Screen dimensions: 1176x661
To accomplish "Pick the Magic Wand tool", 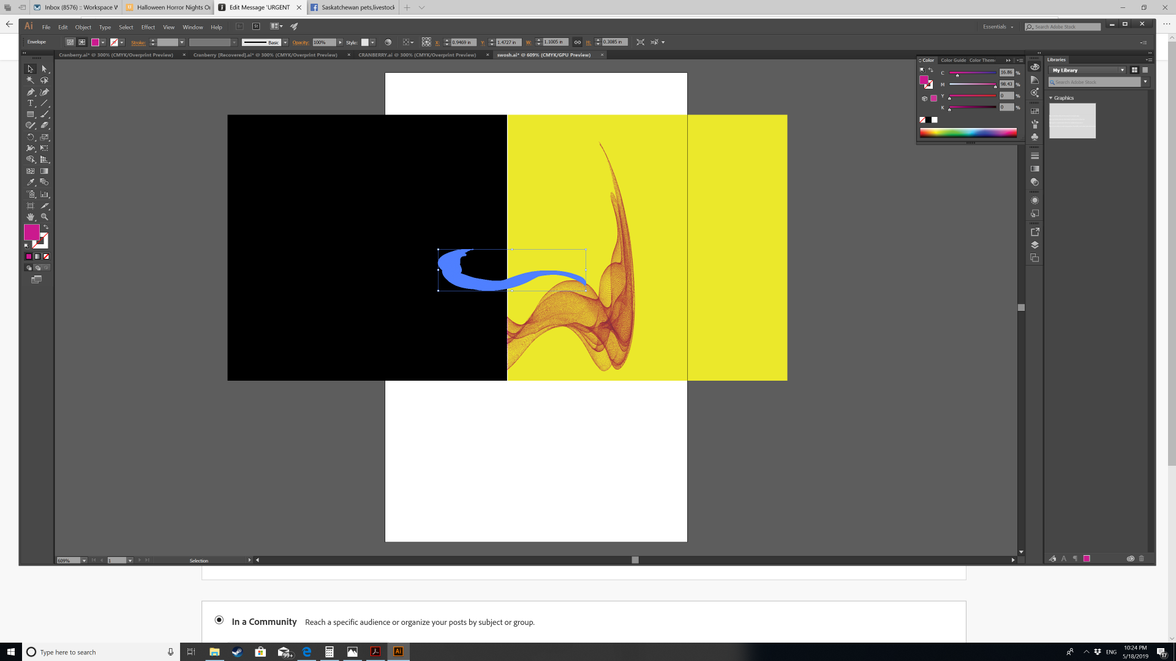I will [x=30, y=80].
